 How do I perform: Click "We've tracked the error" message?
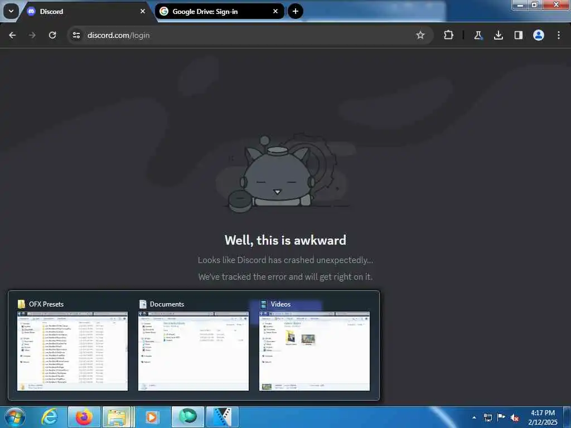(285, 276)
